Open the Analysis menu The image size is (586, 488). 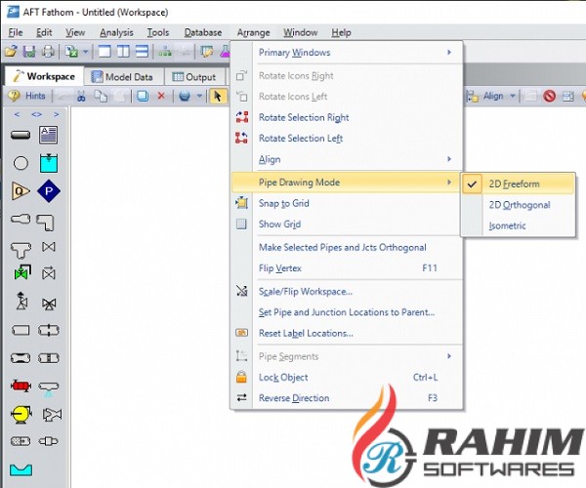(116, 32)
